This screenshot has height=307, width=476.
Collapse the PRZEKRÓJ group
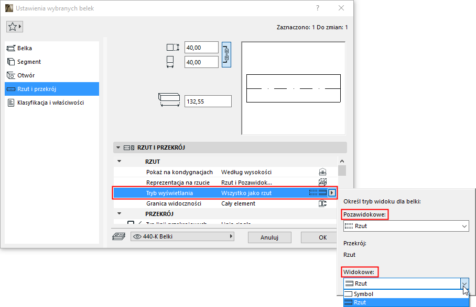(120, 214)
